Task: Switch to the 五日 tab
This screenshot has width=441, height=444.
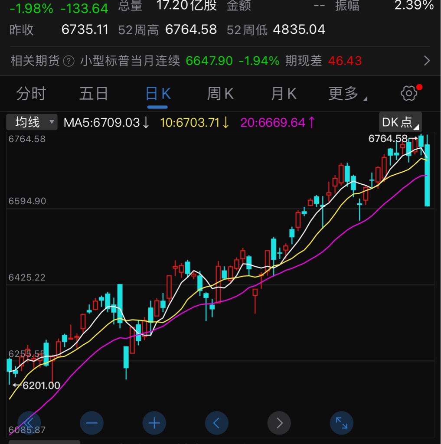Action: [94, 94]
